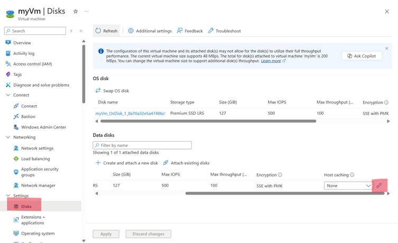Click the data disks horizontal scrollbar
The image size is (398, 243).
point(285,193)
